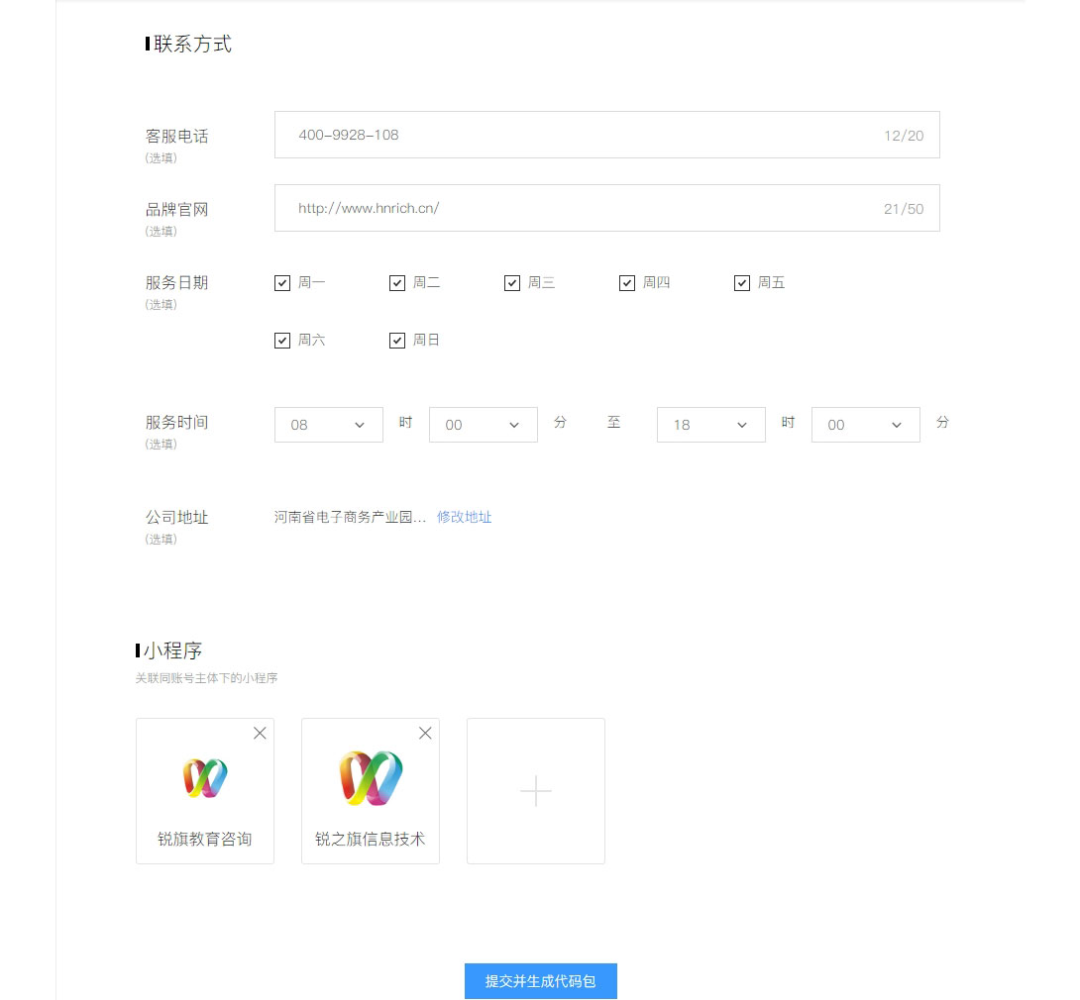The width and height of the screenshot is (1080, 1000).
Task: Uncheck the 周五 service day checkbox
Action: pyautogui.click(x=742, y=282)
